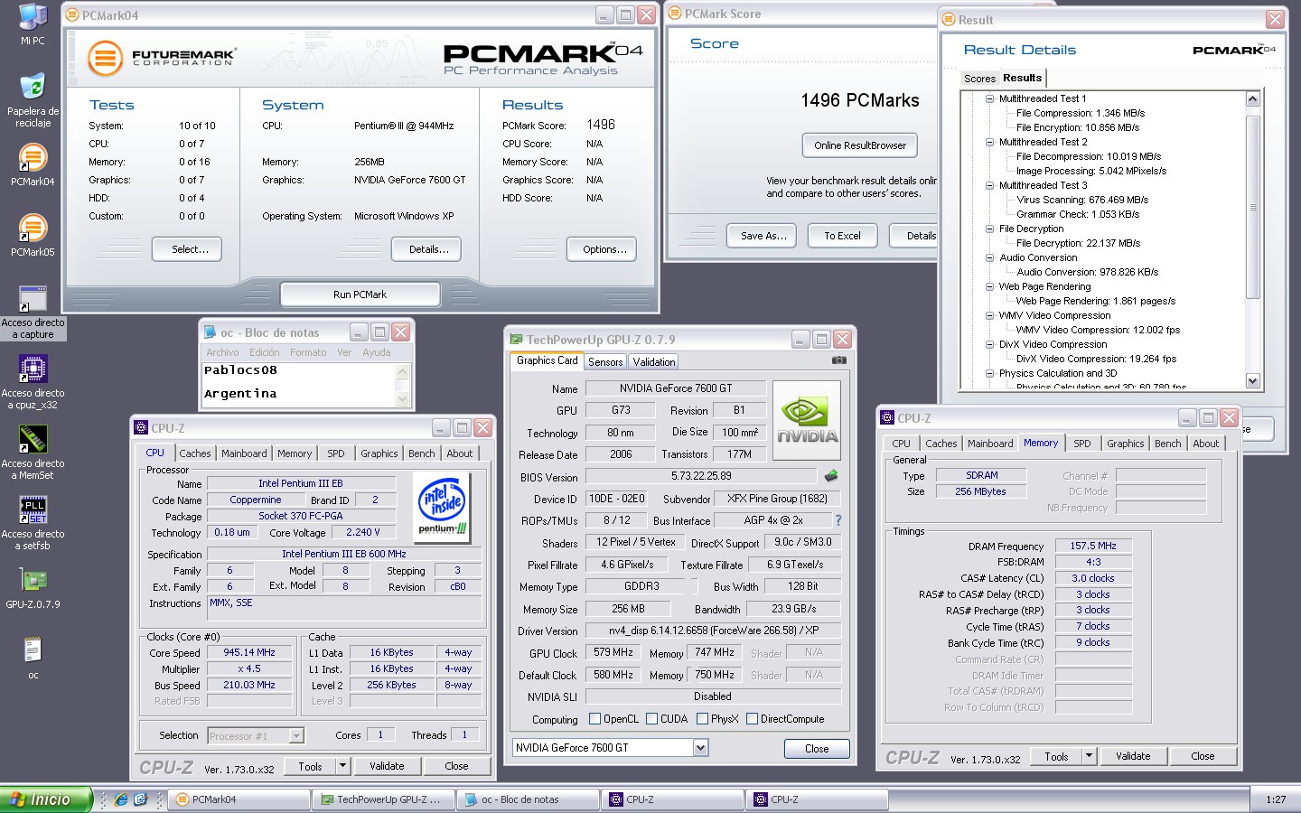
Task: Click Result Details scrollbar up arrow
Action: 1252,98
